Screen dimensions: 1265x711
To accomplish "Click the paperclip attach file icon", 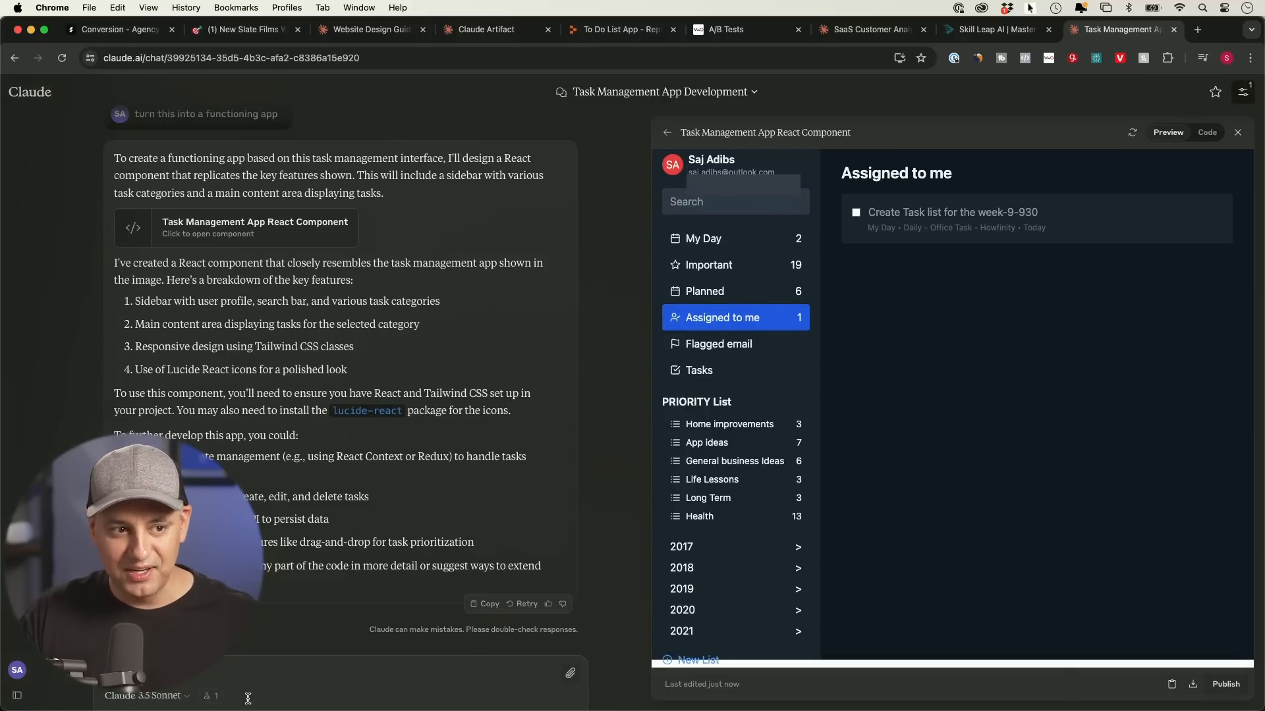I will pos(570,673).
